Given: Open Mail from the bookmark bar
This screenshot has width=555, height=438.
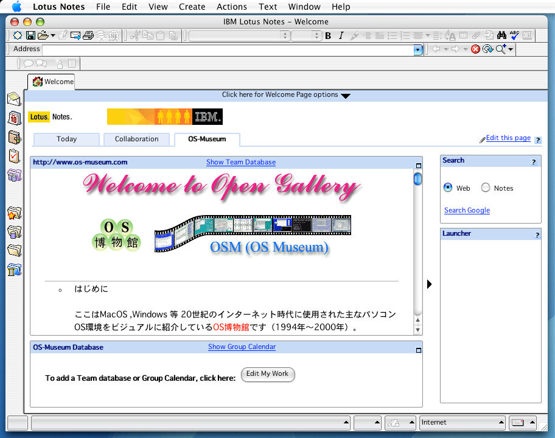Looking at the screenshot, I should pyautogui.click(x=14, y=99).
